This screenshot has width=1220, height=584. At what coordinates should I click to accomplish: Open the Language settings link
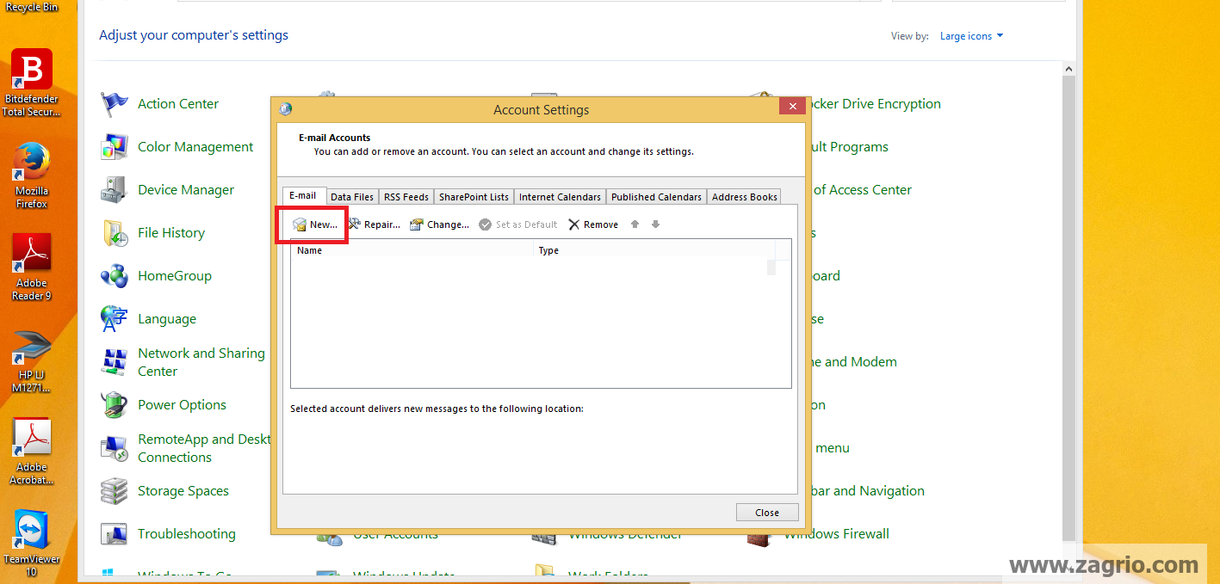[x=167, y=319]
